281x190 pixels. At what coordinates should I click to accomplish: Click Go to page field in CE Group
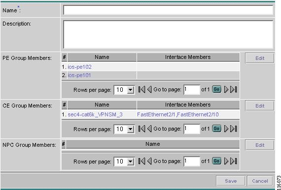click(x=192, y=129)
